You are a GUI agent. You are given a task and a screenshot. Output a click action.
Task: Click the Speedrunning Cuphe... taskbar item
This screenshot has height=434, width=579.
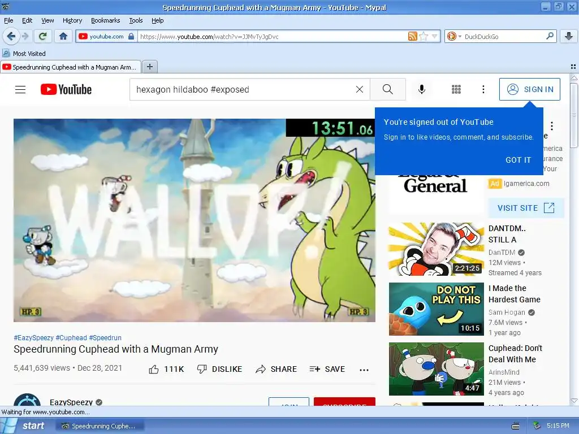tap(100, 426)
